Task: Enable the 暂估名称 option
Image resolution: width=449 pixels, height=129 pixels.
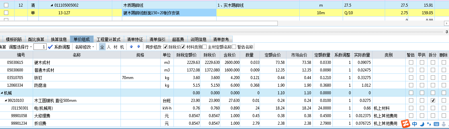Action: 234,47
